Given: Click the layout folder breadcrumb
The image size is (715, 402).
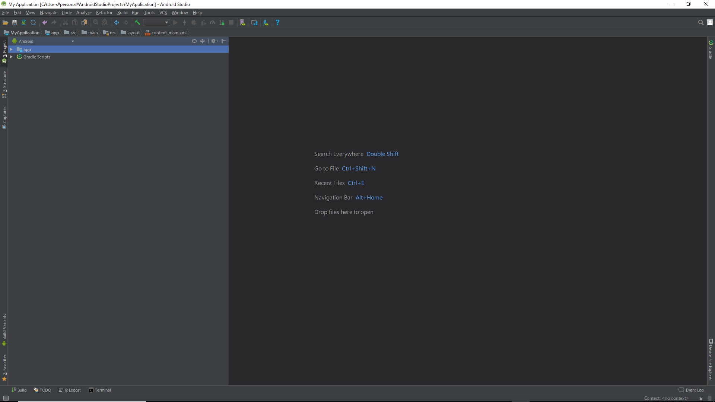Looking at the screenshot, I should tap(130, 33).
